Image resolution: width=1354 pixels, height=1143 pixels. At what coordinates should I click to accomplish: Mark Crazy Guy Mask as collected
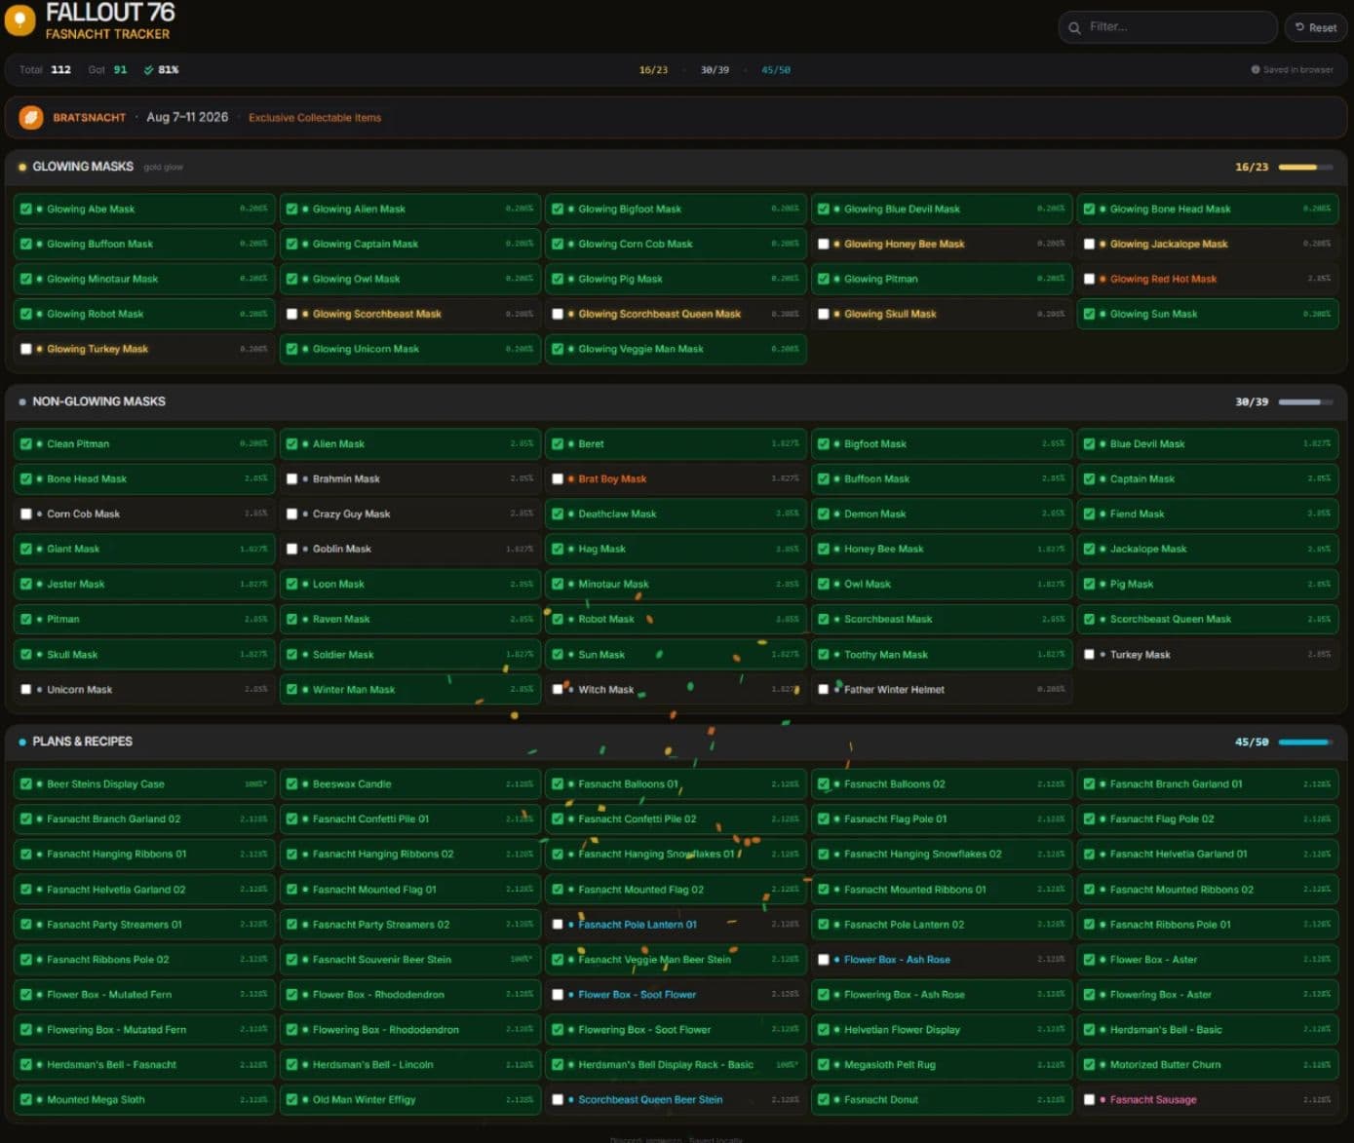click(x=291, y=514)
